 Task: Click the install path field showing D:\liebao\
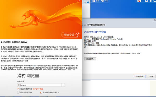tap(39, 85)
